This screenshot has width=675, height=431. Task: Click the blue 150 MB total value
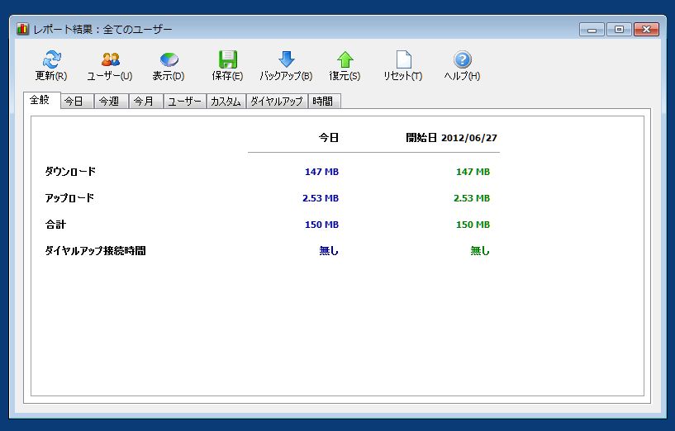click(x=321, y=225)
